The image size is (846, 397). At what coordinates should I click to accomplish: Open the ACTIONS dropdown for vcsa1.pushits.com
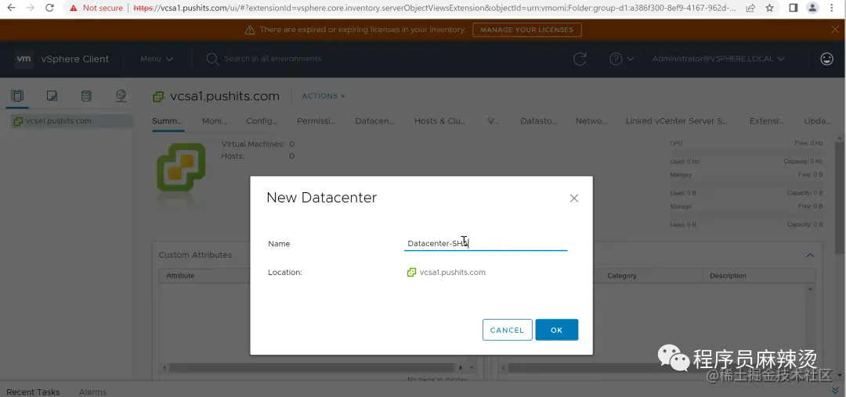324,96
